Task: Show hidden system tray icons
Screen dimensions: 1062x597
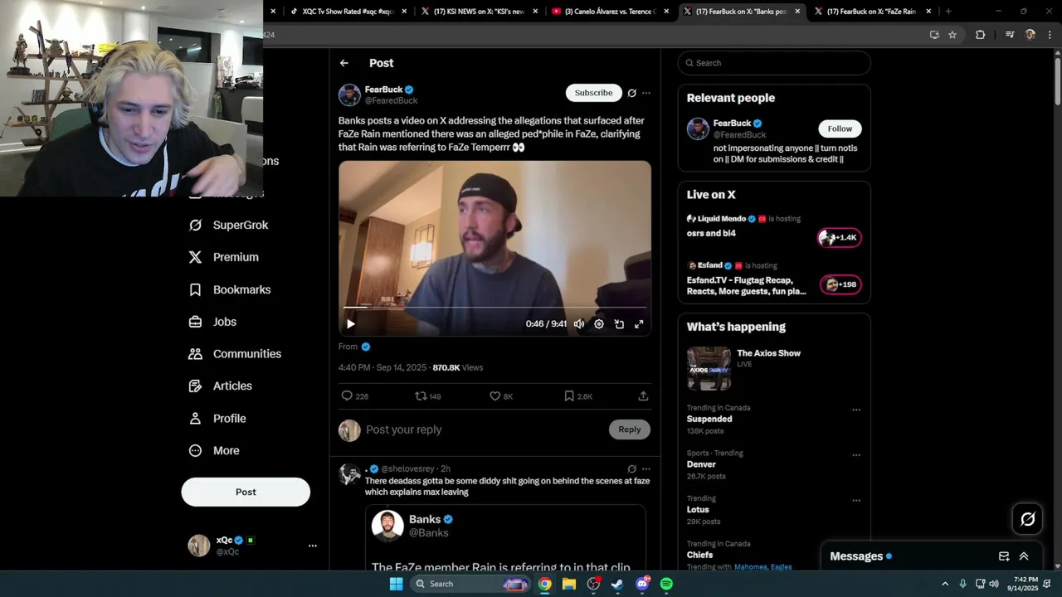Action: (945, 584)
